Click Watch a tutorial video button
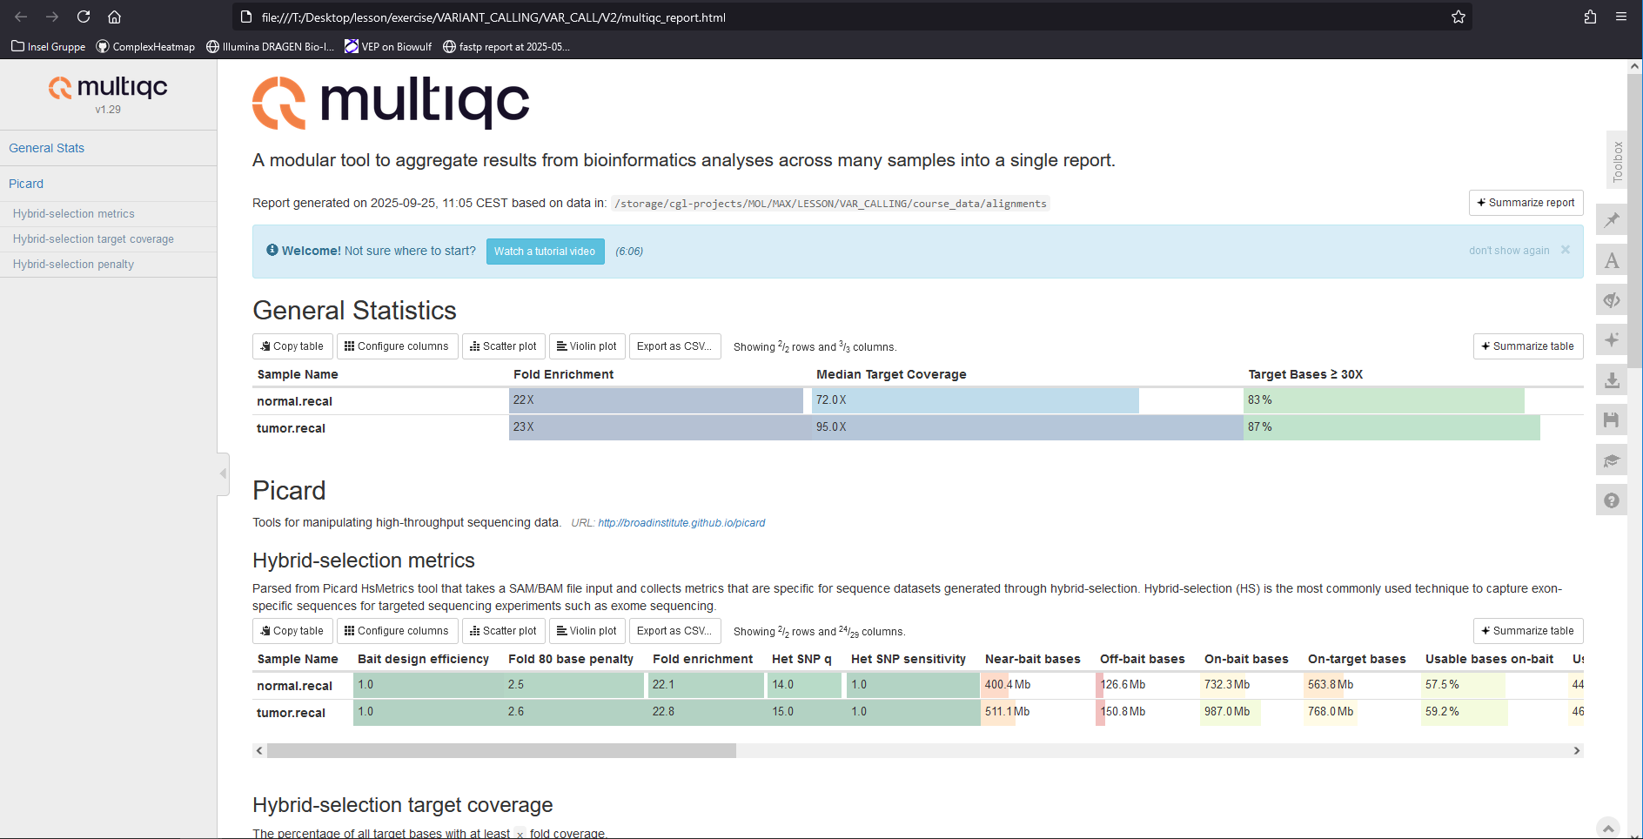This screenshot has height=839, width=1643. 545,252
